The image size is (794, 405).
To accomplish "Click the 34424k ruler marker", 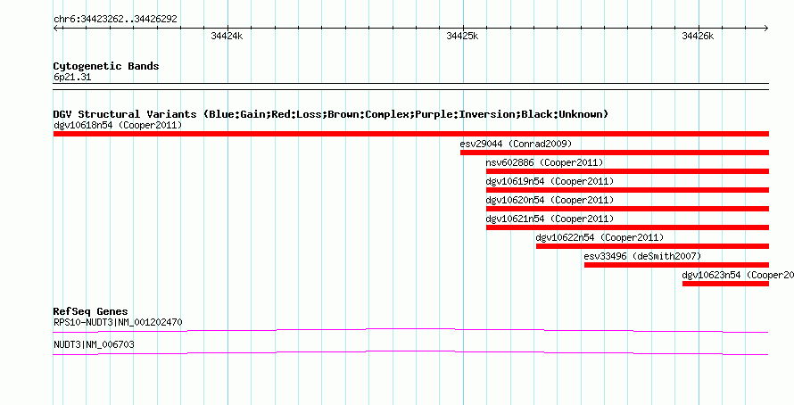I will [227, 36].
